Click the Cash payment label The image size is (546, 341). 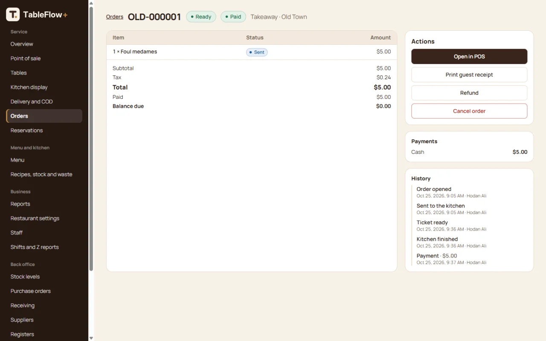[418, 152]
